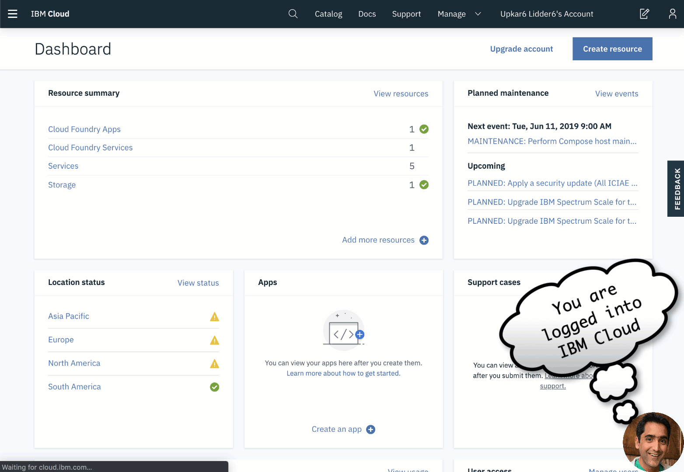Expand the Manage dropdown chevron
This screenshot has width=684, height=472.
(x=478, y=14)
